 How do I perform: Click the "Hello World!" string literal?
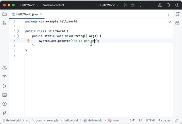click(84, 41)
